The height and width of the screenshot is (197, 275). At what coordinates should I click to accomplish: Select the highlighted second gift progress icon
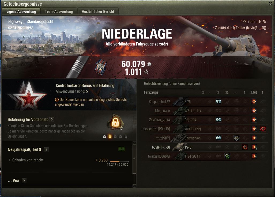click(x=110, y=136)
